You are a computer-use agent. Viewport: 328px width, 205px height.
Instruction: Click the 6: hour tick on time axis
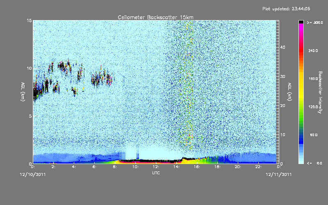click(x=94, y=167)
